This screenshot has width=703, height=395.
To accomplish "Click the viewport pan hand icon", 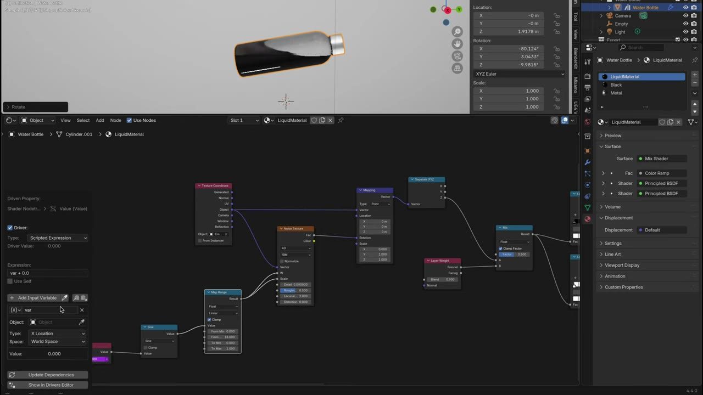I will [457, 44].
